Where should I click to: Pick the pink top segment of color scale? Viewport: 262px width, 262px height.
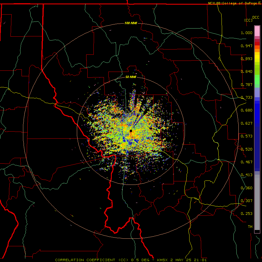tap(257, 31)
